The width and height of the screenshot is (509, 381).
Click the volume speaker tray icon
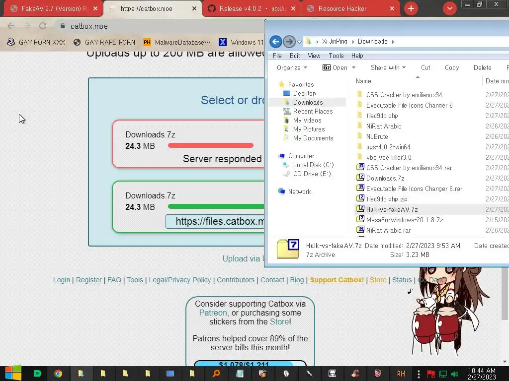pyautogui.click(x=454, y=374)
